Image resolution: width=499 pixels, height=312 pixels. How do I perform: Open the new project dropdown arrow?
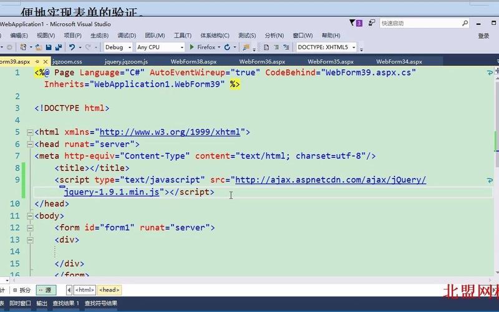[31, 47]
